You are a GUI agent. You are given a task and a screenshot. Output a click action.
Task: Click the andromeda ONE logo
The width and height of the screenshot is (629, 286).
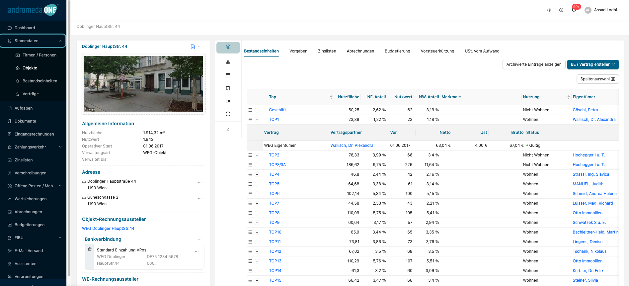33,10
